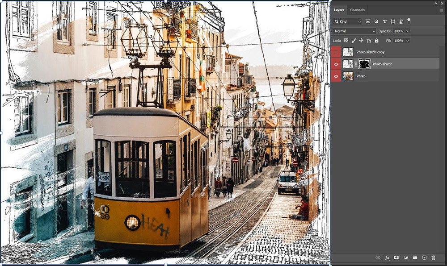447x266 pixels.
Task: Click the Opacity 100% value field
Action: click(x=399, y=31)
